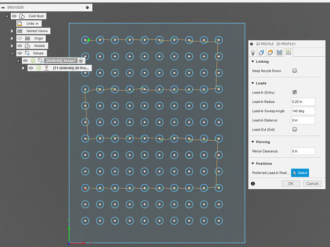Toggle visibility of 2D Profile operation
Screen dimensions: 330x247
[x=31, y=68]
